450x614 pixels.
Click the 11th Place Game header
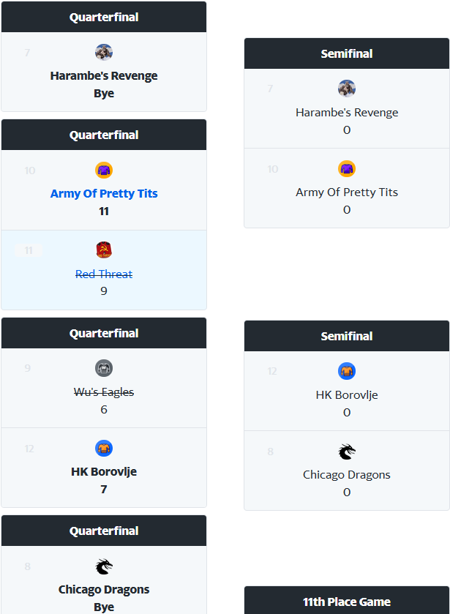click(x=347, y=602)
